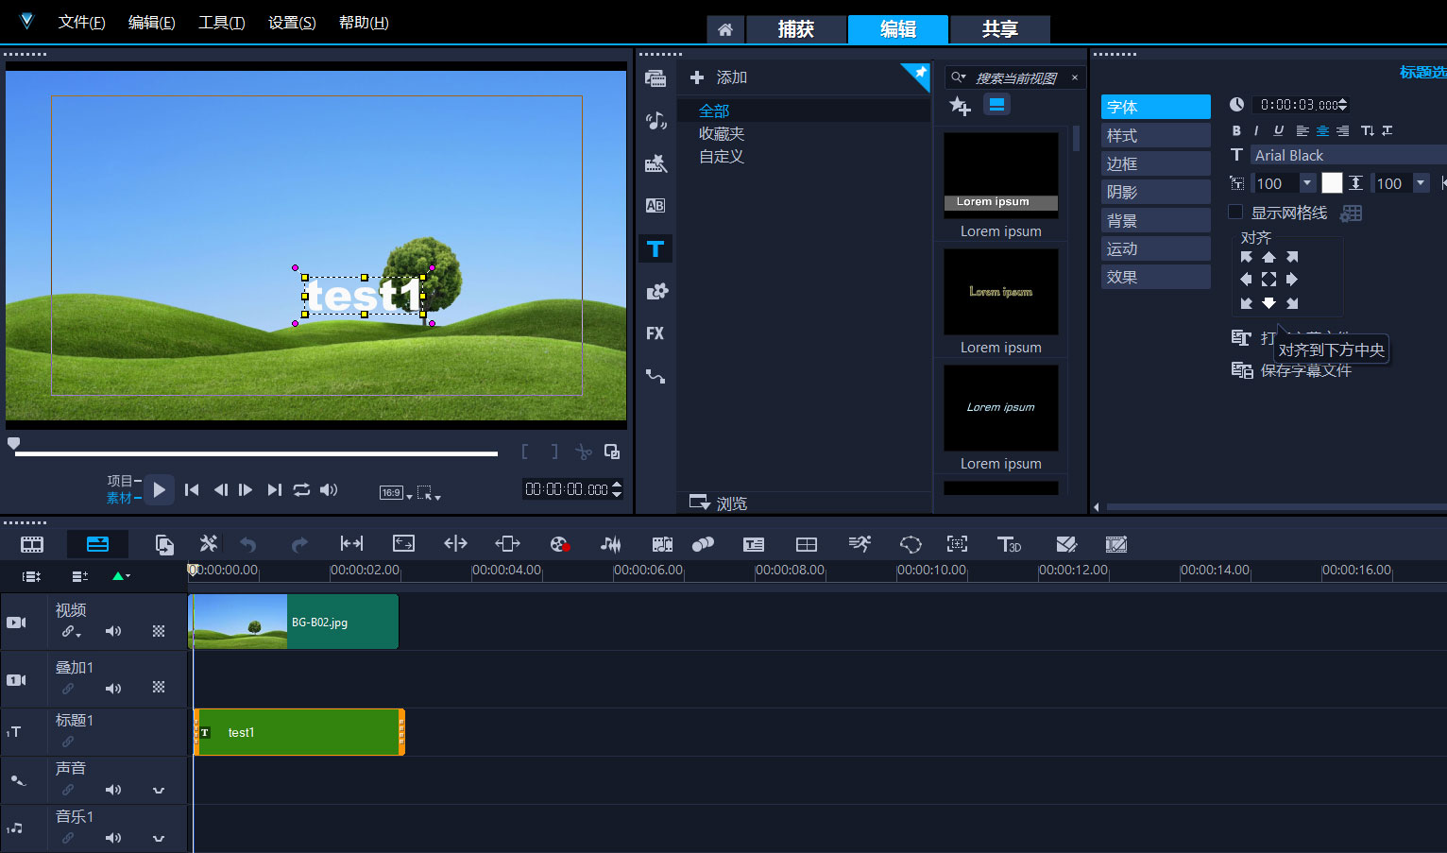The height and width of the screenshot is (853, 1447).
Task: Open the Overlay graphics library icon
Action: click(x=656, y=291)
